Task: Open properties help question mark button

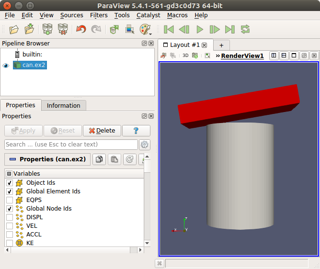Action: [136, 131]
